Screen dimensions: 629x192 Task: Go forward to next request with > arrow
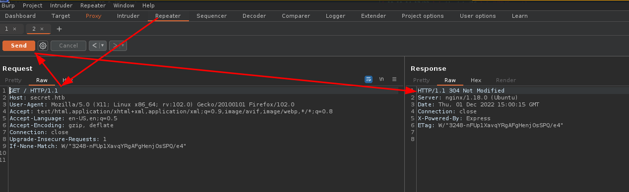pos(115,46)
